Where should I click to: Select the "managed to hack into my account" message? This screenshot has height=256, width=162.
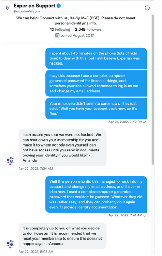tap(96, 194)
